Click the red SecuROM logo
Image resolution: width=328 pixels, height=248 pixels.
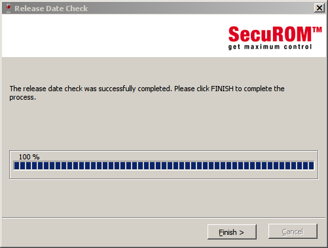pos(270,34)
